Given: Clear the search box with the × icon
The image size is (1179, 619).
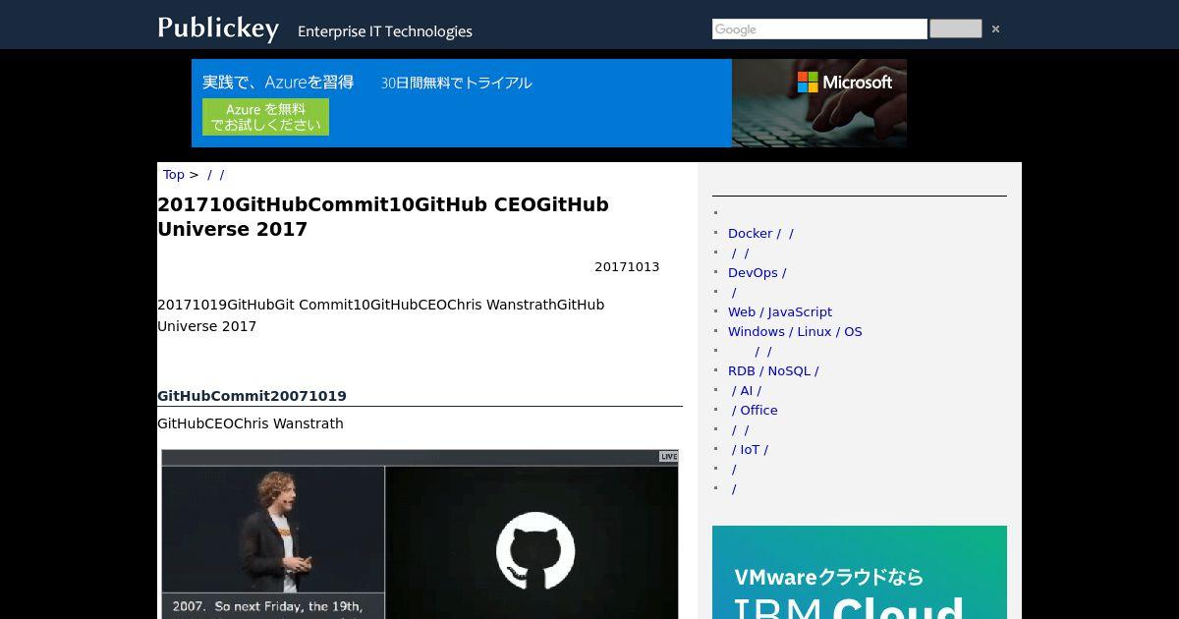Looking at the screenshot, I should (x=995, y=29).
